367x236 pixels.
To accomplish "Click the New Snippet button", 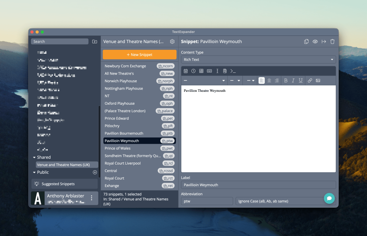I will coord(140,55).
